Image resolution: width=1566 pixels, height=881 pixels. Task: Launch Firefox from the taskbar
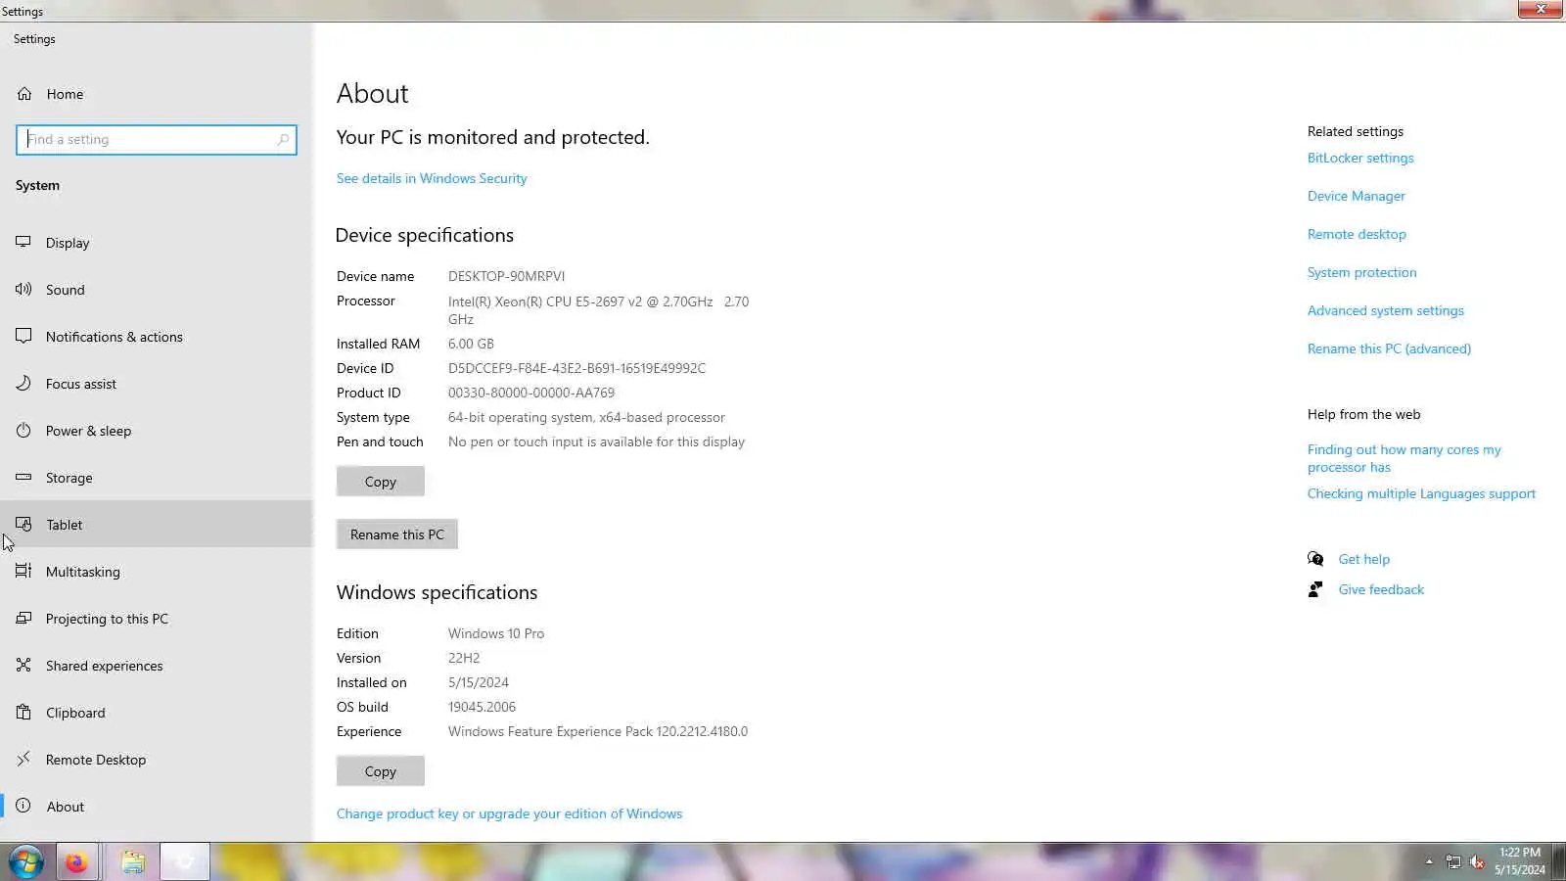pos(76,862)
